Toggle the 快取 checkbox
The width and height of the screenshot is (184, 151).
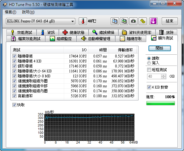pos(14,105)
